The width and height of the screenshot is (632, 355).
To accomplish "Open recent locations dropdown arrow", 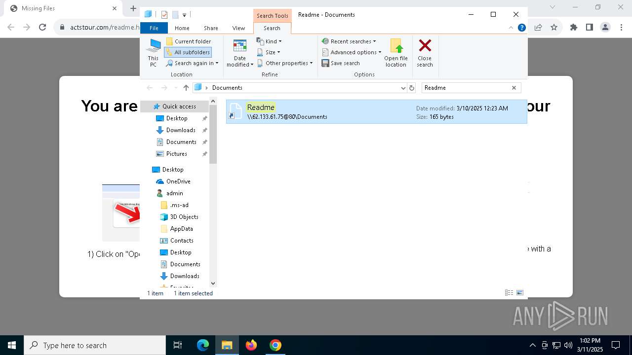I will 176,88.
